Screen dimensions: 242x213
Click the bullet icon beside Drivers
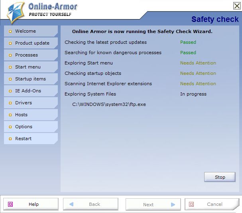pos(10,103)
